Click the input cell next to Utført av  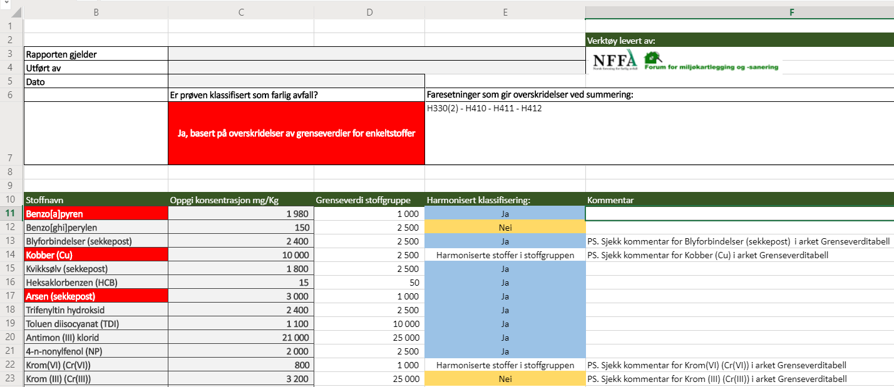pyautogui.click(x=376, y=68)
